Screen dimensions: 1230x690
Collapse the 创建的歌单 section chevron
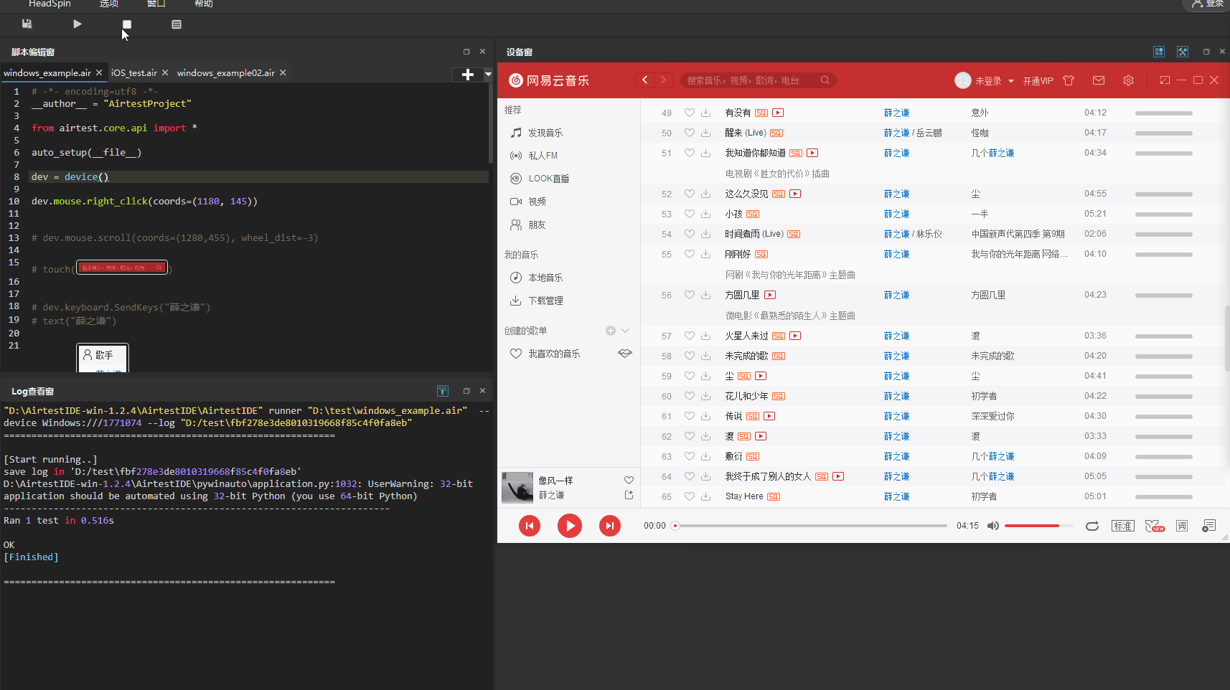coord(625,331)
